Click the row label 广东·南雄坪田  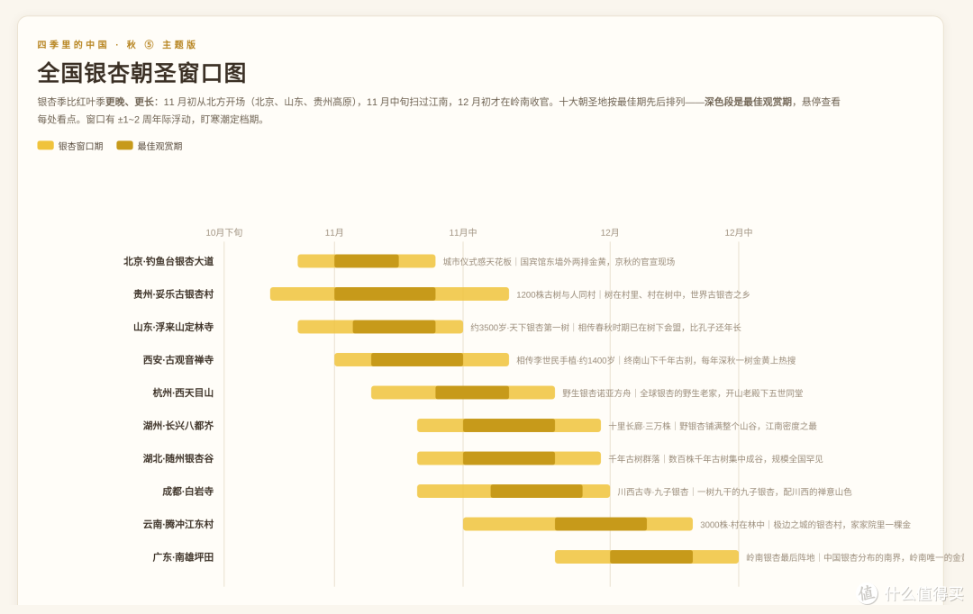point(183,557)
